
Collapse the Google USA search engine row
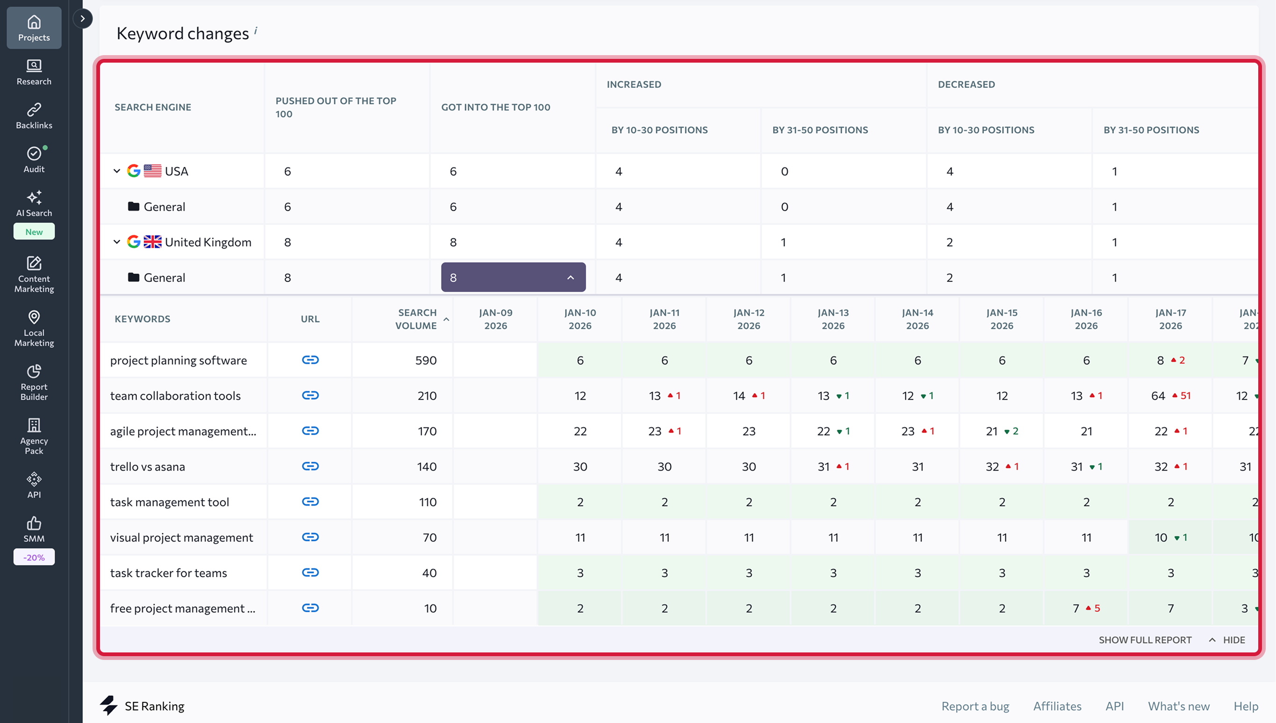117,171
